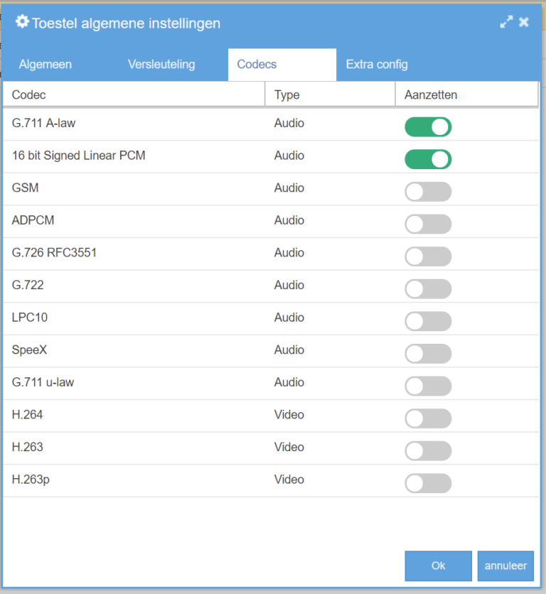
Task: Turn off 16 bit Signed Linear PCM
Action: tap(428, 159)
